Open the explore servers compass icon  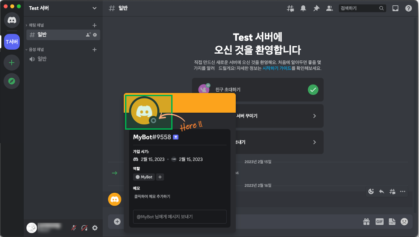click(12, 81)
